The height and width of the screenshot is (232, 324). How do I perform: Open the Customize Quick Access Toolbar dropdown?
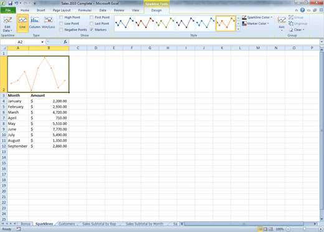pos(35,4)
